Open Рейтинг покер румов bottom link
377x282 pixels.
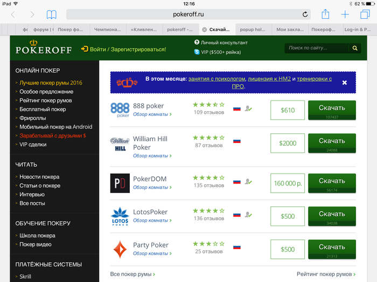(x=326, y=274)
